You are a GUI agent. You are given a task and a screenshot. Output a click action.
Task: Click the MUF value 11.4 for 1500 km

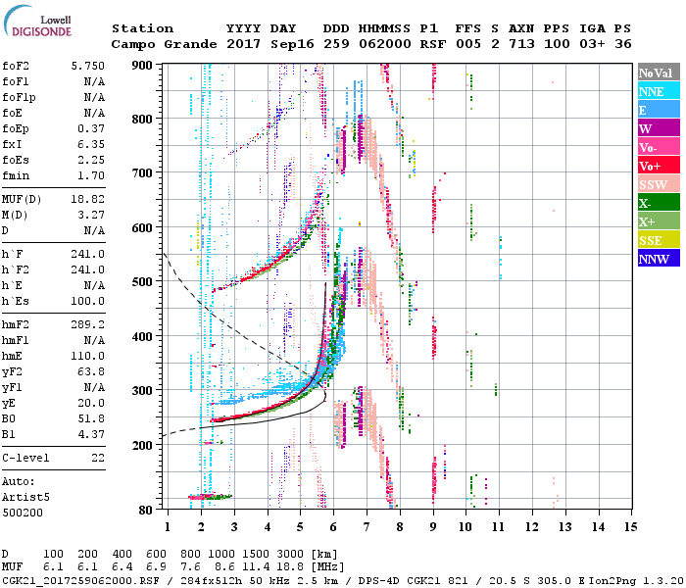click(256, 567)
